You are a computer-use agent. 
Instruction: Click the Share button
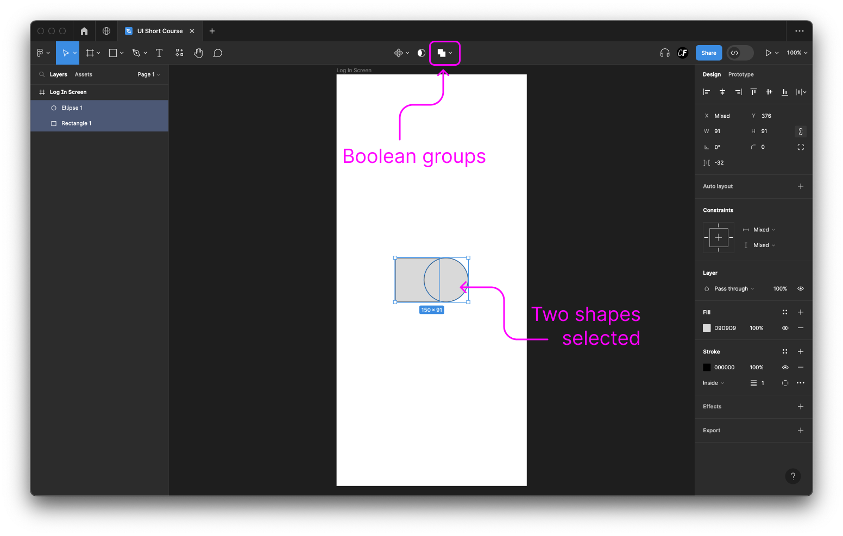(709, 53)
